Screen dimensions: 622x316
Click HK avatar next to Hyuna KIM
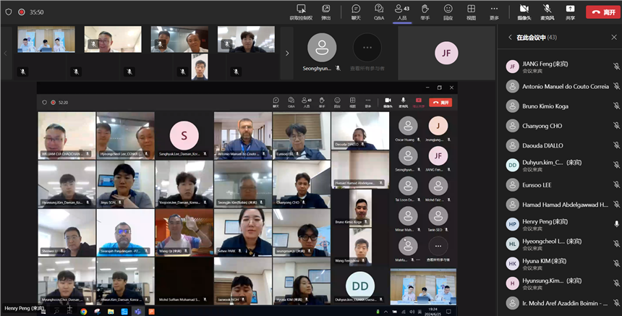[x=513, y=264]
